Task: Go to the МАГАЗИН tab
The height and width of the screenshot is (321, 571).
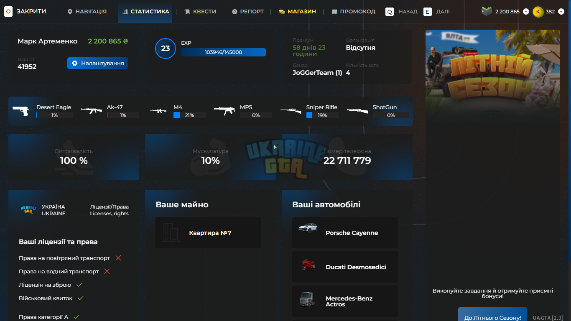Action: [x=297, y=12]
